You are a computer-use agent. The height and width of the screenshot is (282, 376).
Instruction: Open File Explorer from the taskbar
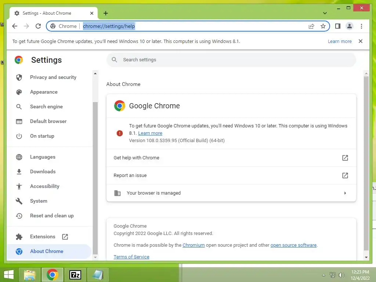[30, 275]
